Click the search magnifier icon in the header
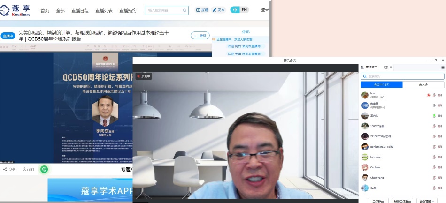 pyautogui.click(x=184, y=10)
